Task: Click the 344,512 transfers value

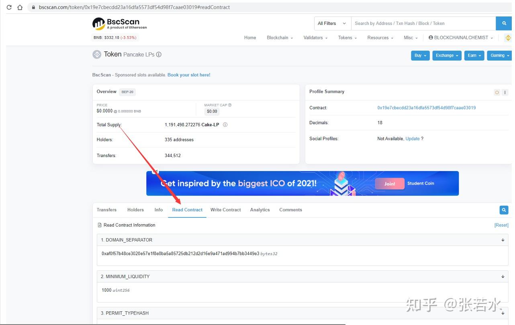Action: click(x=173, y=155)
